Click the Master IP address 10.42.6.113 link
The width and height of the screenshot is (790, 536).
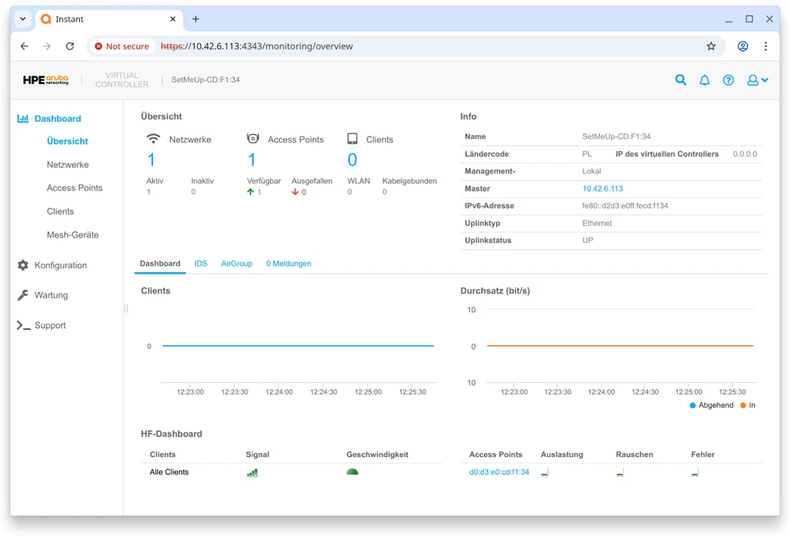point(602,189)
